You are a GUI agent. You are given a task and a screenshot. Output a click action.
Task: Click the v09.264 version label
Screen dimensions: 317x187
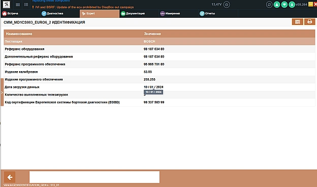click(x=301, y=5)
